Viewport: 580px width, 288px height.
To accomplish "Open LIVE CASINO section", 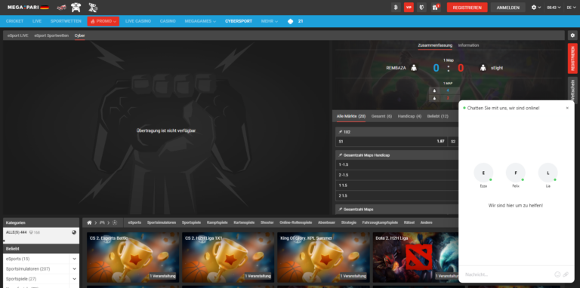I will point(138,21).
